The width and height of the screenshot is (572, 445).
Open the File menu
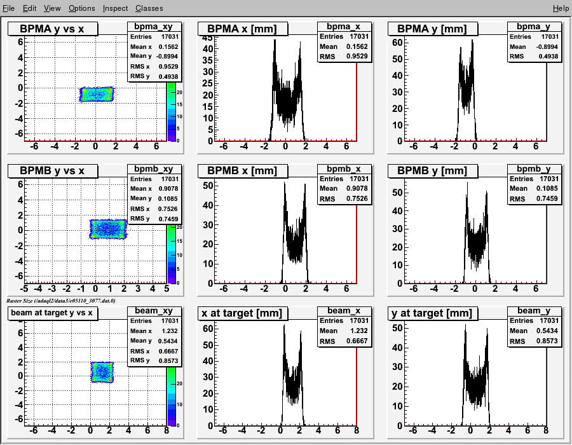pos(9,8)
